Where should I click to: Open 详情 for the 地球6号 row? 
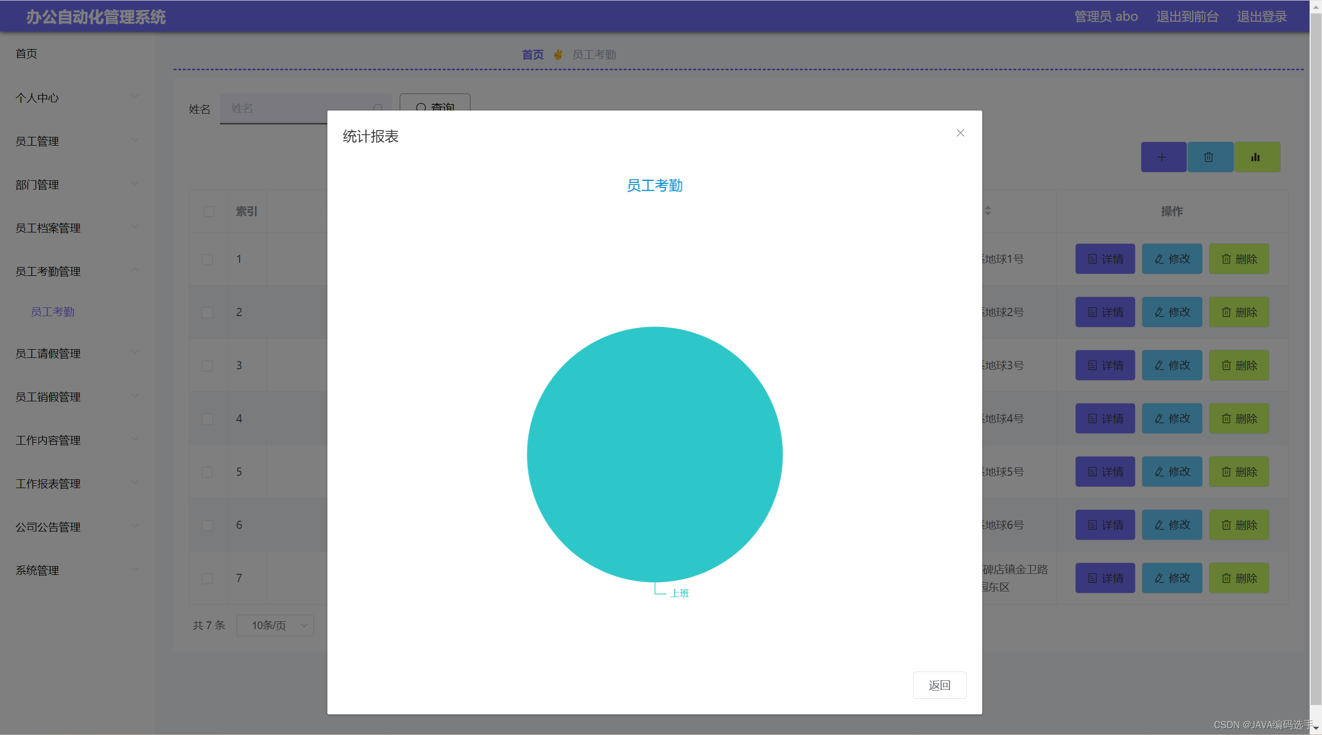1105,525
